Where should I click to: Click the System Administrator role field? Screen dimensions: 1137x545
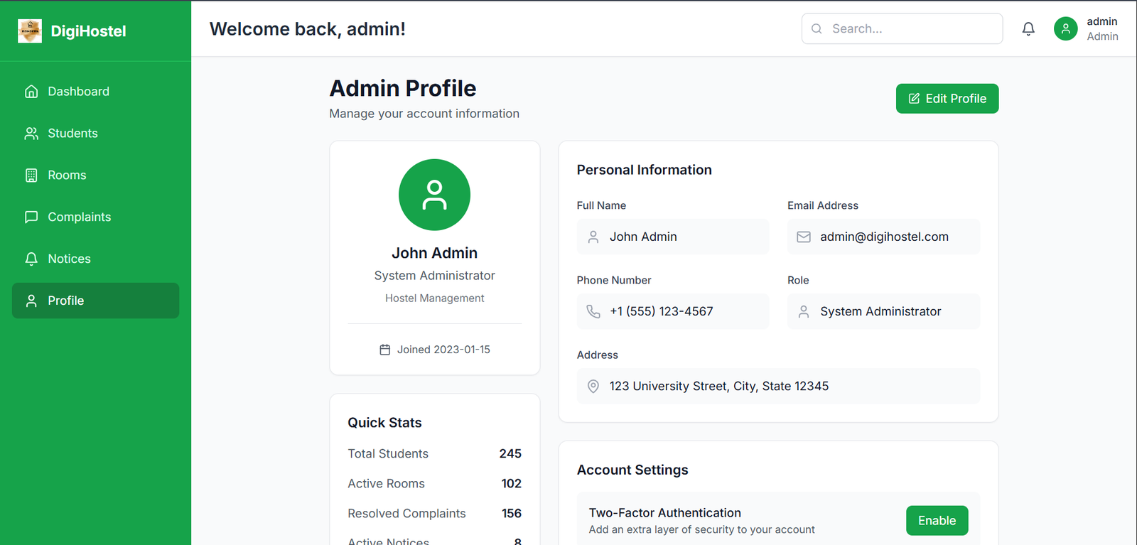[883, 311]
